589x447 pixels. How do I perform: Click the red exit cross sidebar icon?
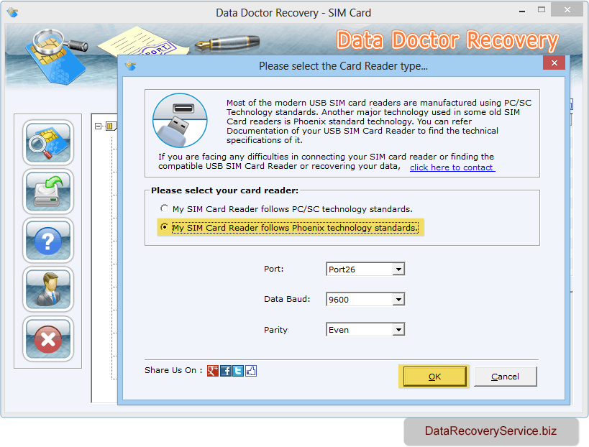tap(48, 339)
